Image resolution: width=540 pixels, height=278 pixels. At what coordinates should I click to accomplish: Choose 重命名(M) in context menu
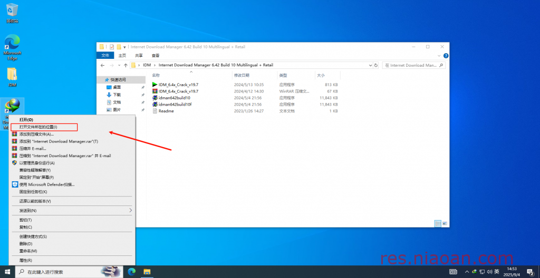click(x=72, y=251)
